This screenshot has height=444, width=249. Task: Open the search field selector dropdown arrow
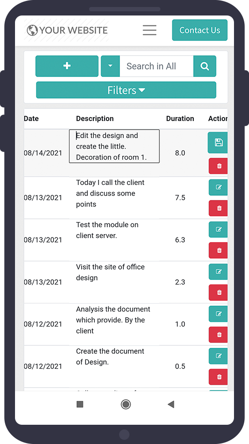[x=110, y=66]
